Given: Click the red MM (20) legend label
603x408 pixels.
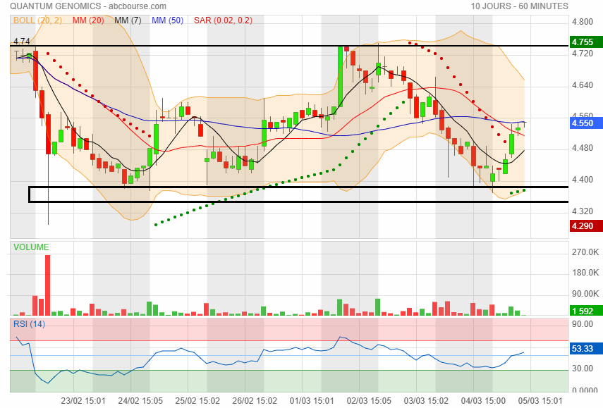Looking at the screenshot, I should pyautogui.click(x=88, y=20).
